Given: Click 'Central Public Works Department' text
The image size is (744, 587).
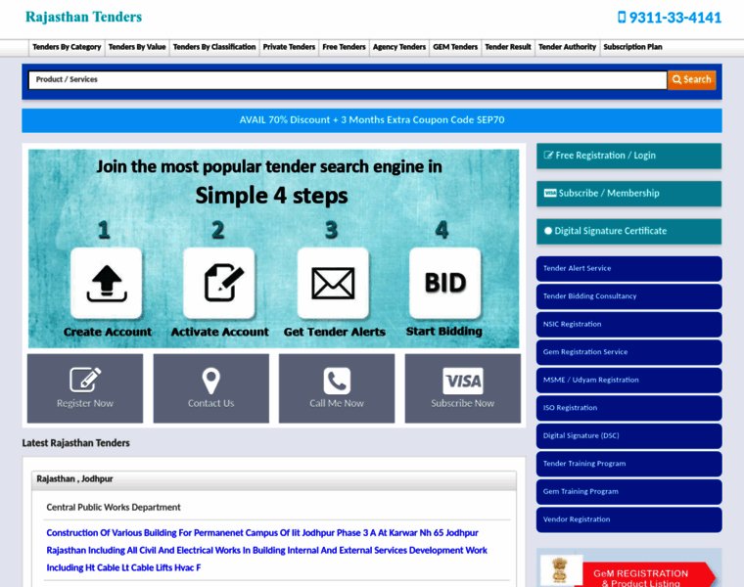Looking at the screenshot, I should coord(114,508).
